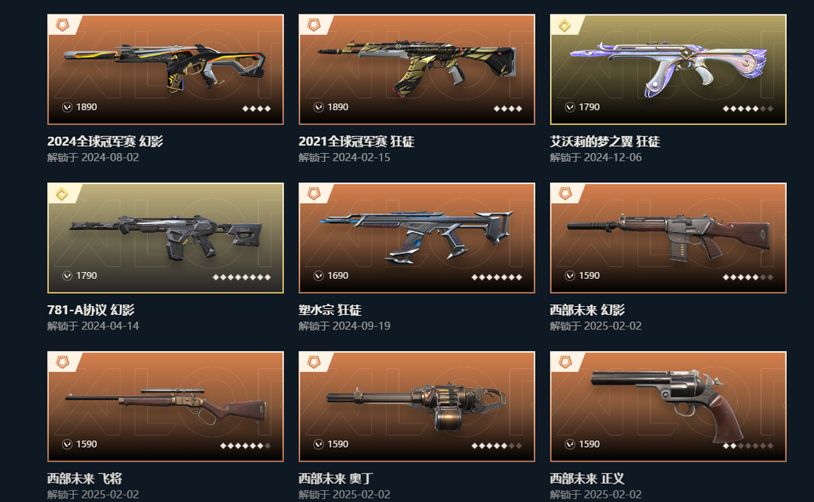
Task: Select the 塑水宗 狂徒 skin image
Action: 416,237
